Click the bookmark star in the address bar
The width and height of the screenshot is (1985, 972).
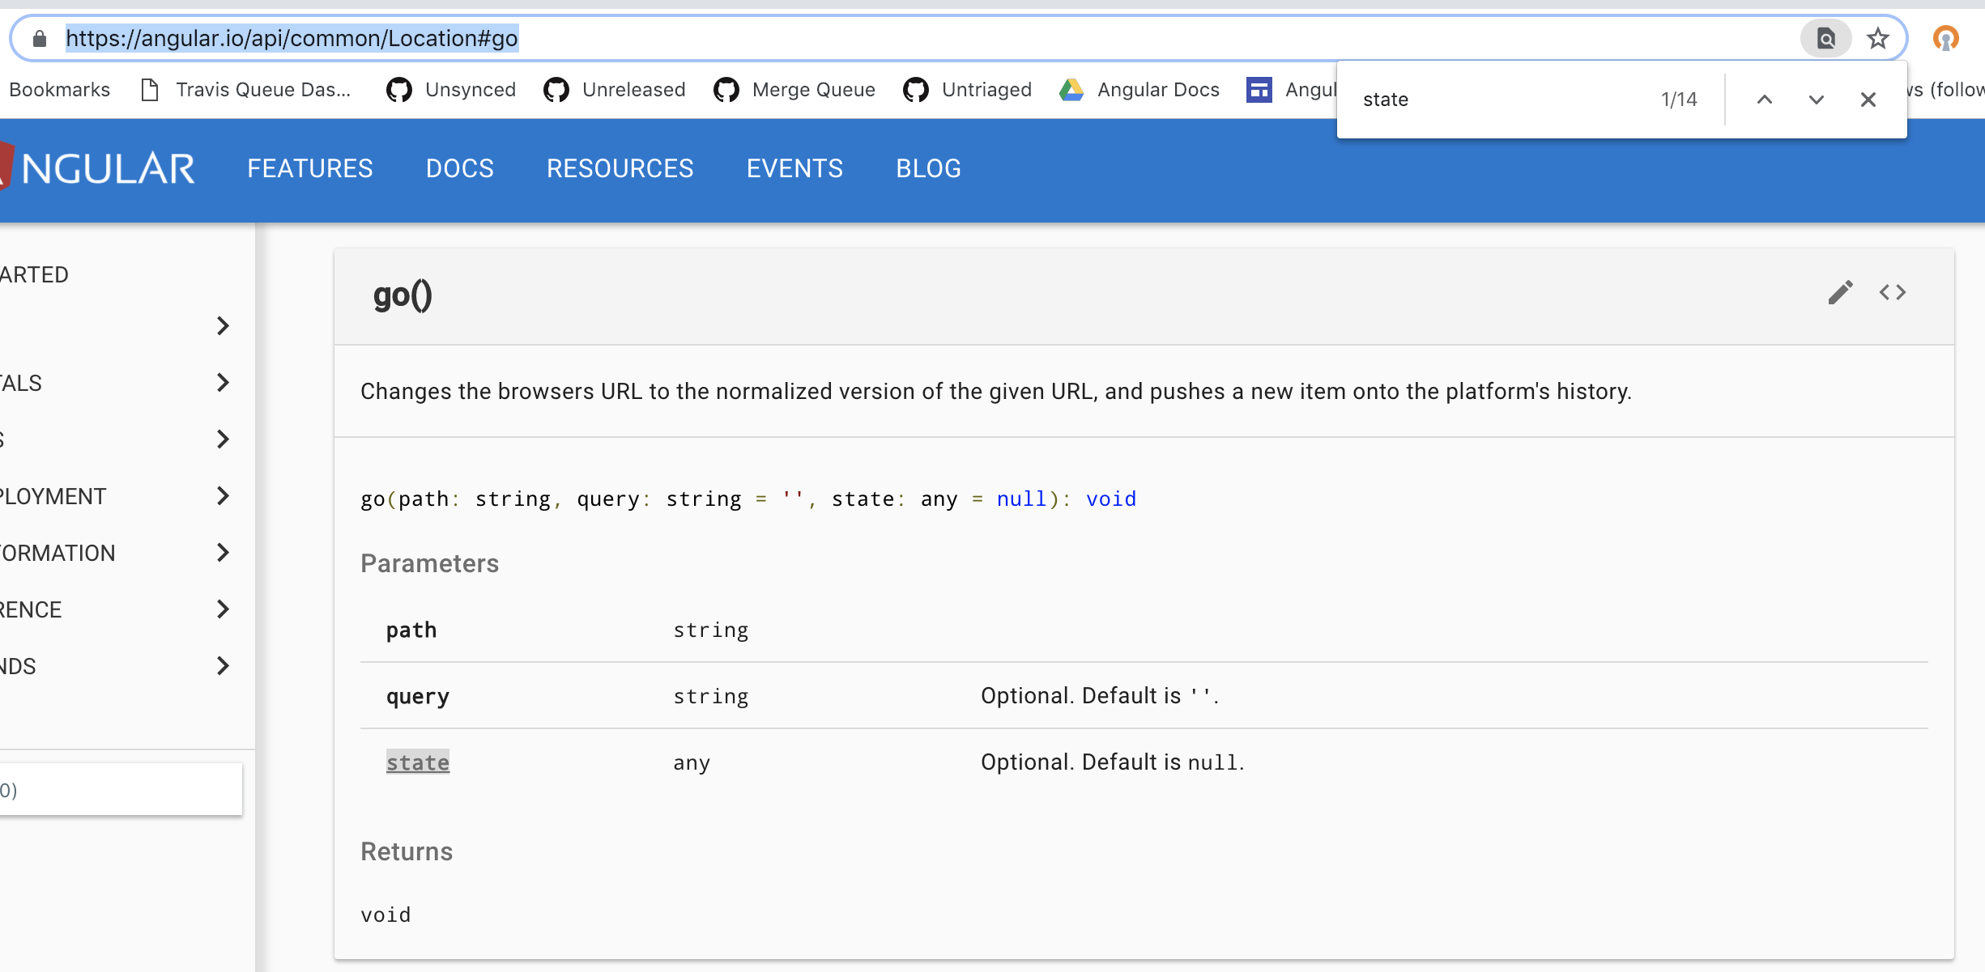1877,37
